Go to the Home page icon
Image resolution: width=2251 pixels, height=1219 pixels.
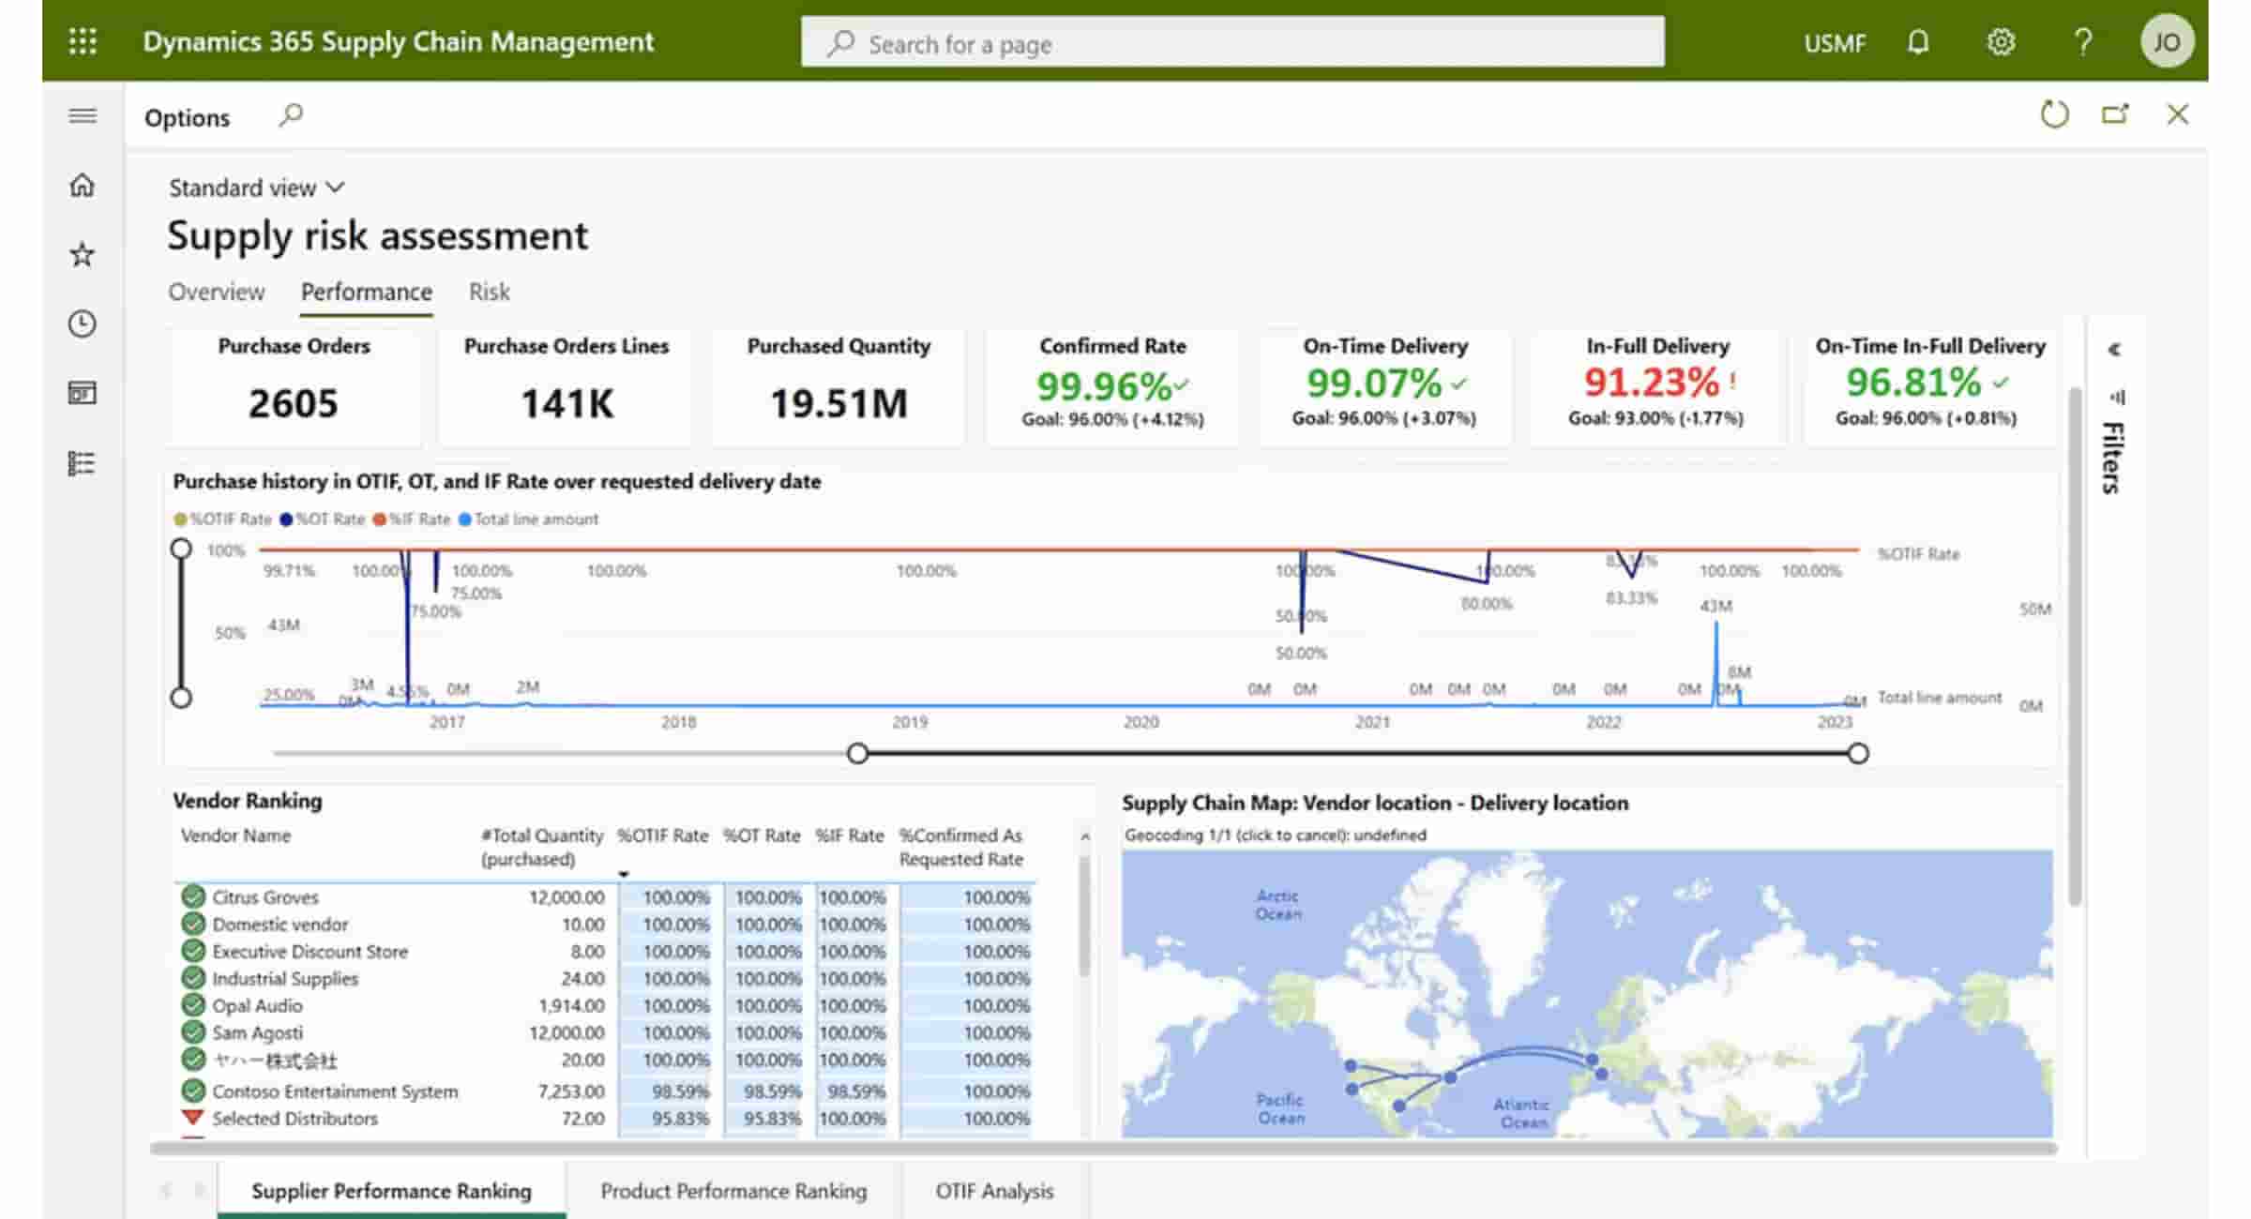pos(83,185)
